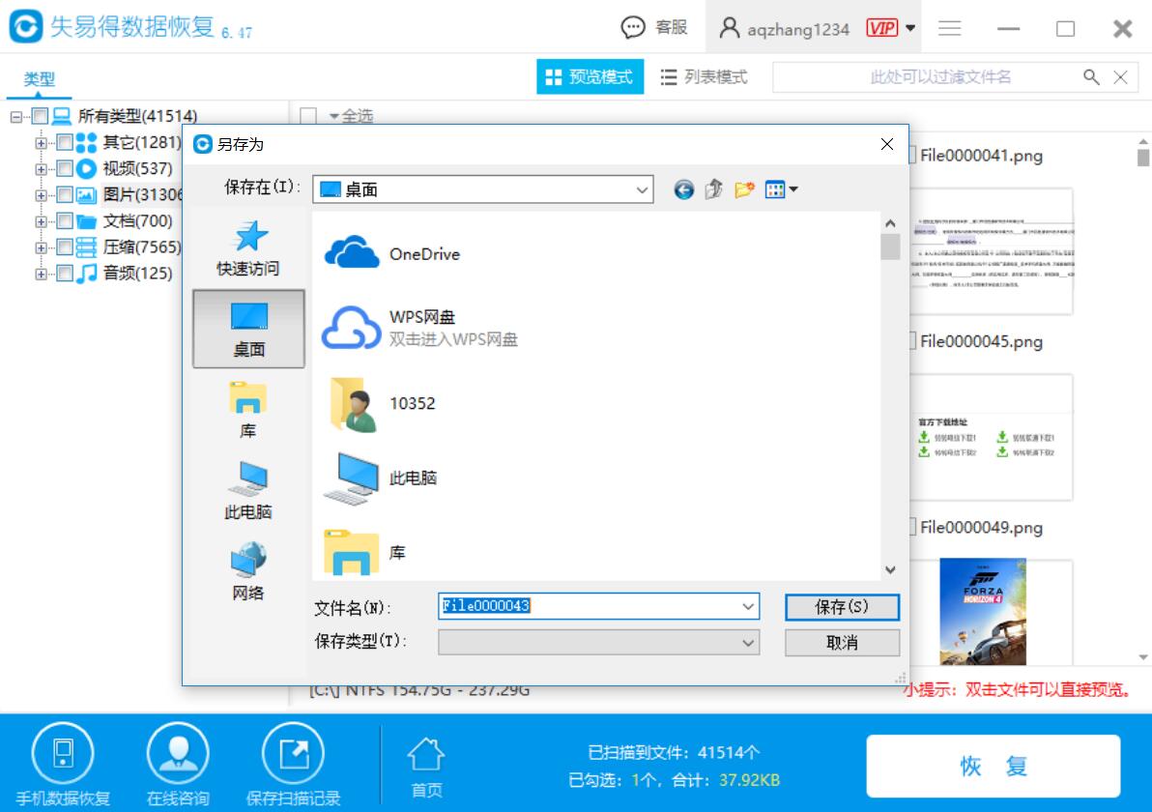Expand the 图片 tree node

click(42, 195)
